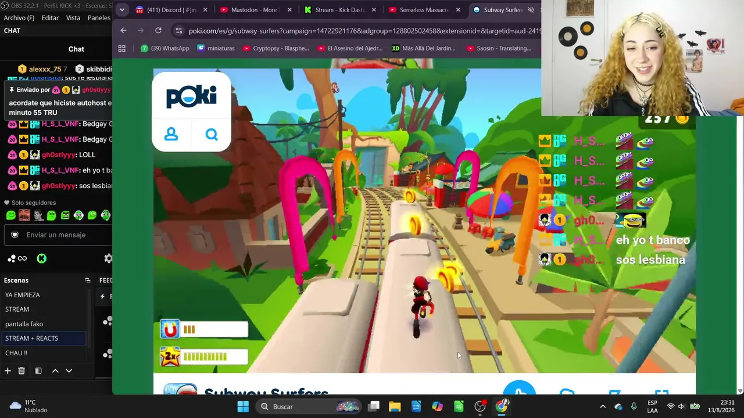This screenshot has width=744, height=418.
Task: Open Chrome from the taskbar
Action: click(502, 406)
